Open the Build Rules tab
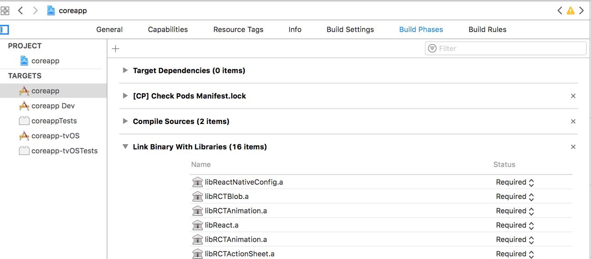The image size is (591, 259). tap(488, 29)
